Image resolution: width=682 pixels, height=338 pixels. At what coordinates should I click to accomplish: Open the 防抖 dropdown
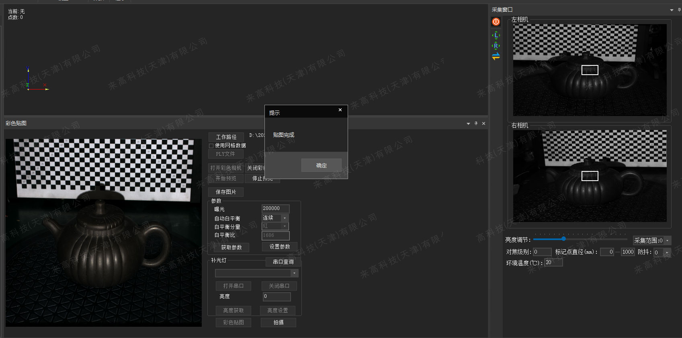(667, 252)
